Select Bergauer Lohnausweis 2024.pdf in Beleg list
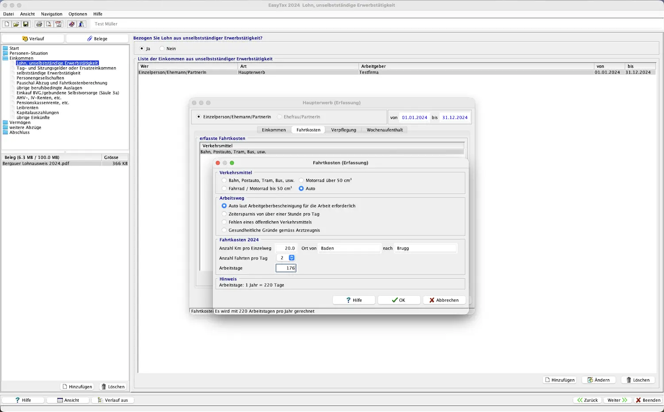This screenshot has width=664, height=412. coord(36,164)
